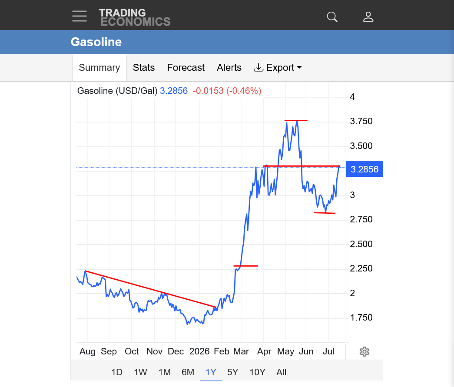
Task: Click the Trading Economics logo
Action: 135,17
